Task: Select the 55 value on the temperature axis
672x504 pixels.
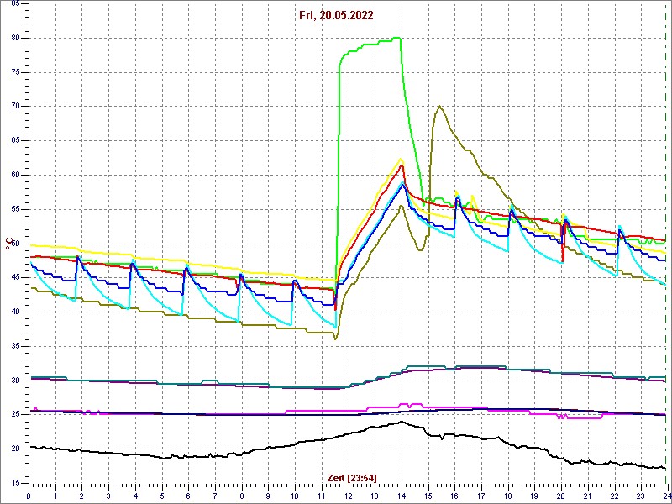Action: [x=13, y=209]
